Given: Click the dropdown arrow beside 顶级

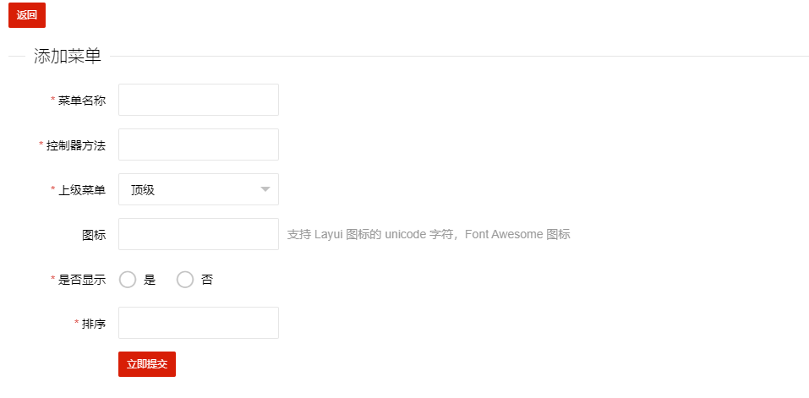Looking at the screenshot, I should [x=265, y=189].
